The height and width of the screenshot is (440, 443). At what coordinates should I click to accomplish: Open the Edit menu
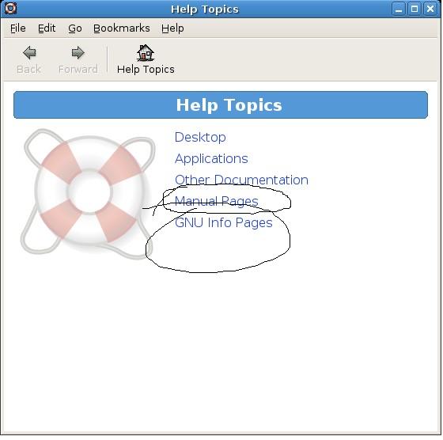pos(47,28)
